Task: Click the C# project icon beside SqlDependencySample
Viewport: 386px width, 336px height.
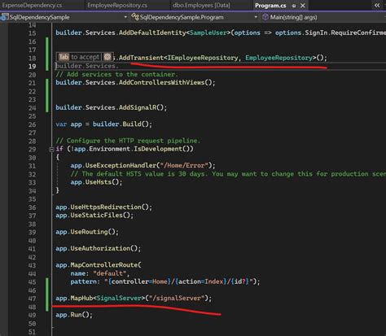Action: coord(4,17)
